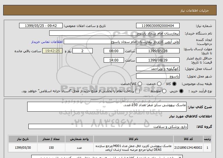Click the تاریخ و ساعت اعلان عمومی label
Image resolution: width=223 pixels, height=158 pixels.
click(x=85, y=26)
